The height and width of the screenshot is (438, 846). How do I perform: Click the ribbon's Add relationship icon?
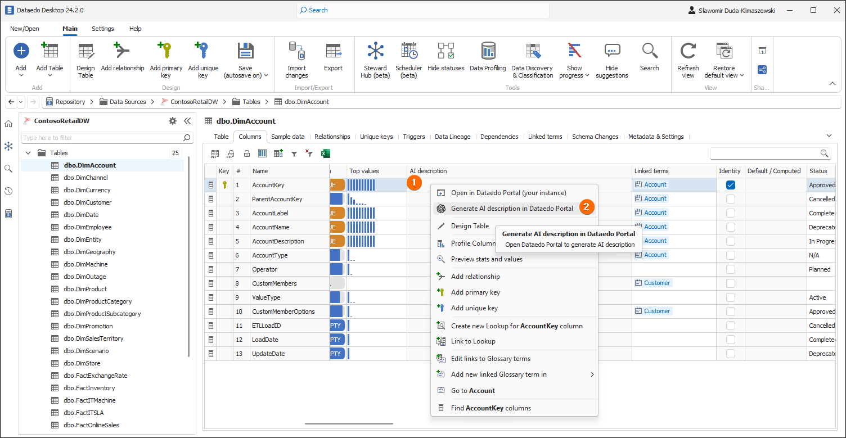(123, 51)
